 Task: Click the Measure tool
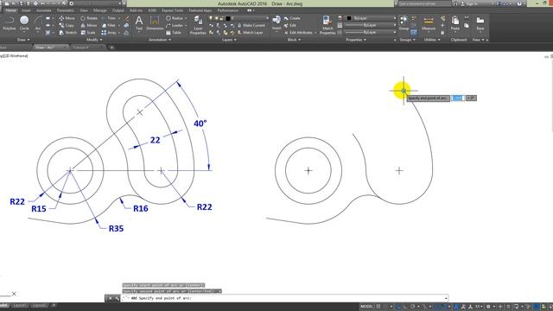429,23
